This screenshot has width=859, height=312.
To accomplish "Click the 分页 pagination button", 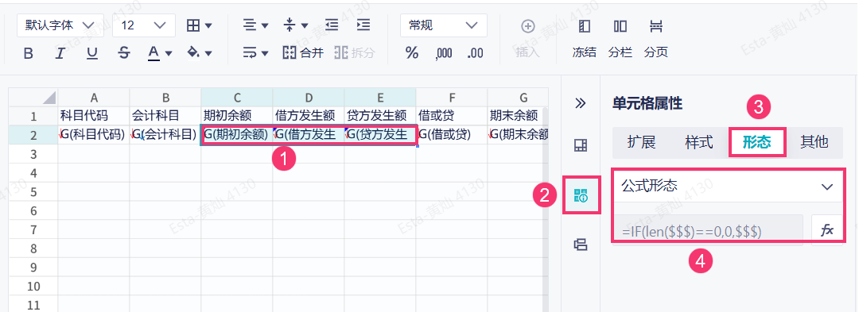I will point(655,39).
